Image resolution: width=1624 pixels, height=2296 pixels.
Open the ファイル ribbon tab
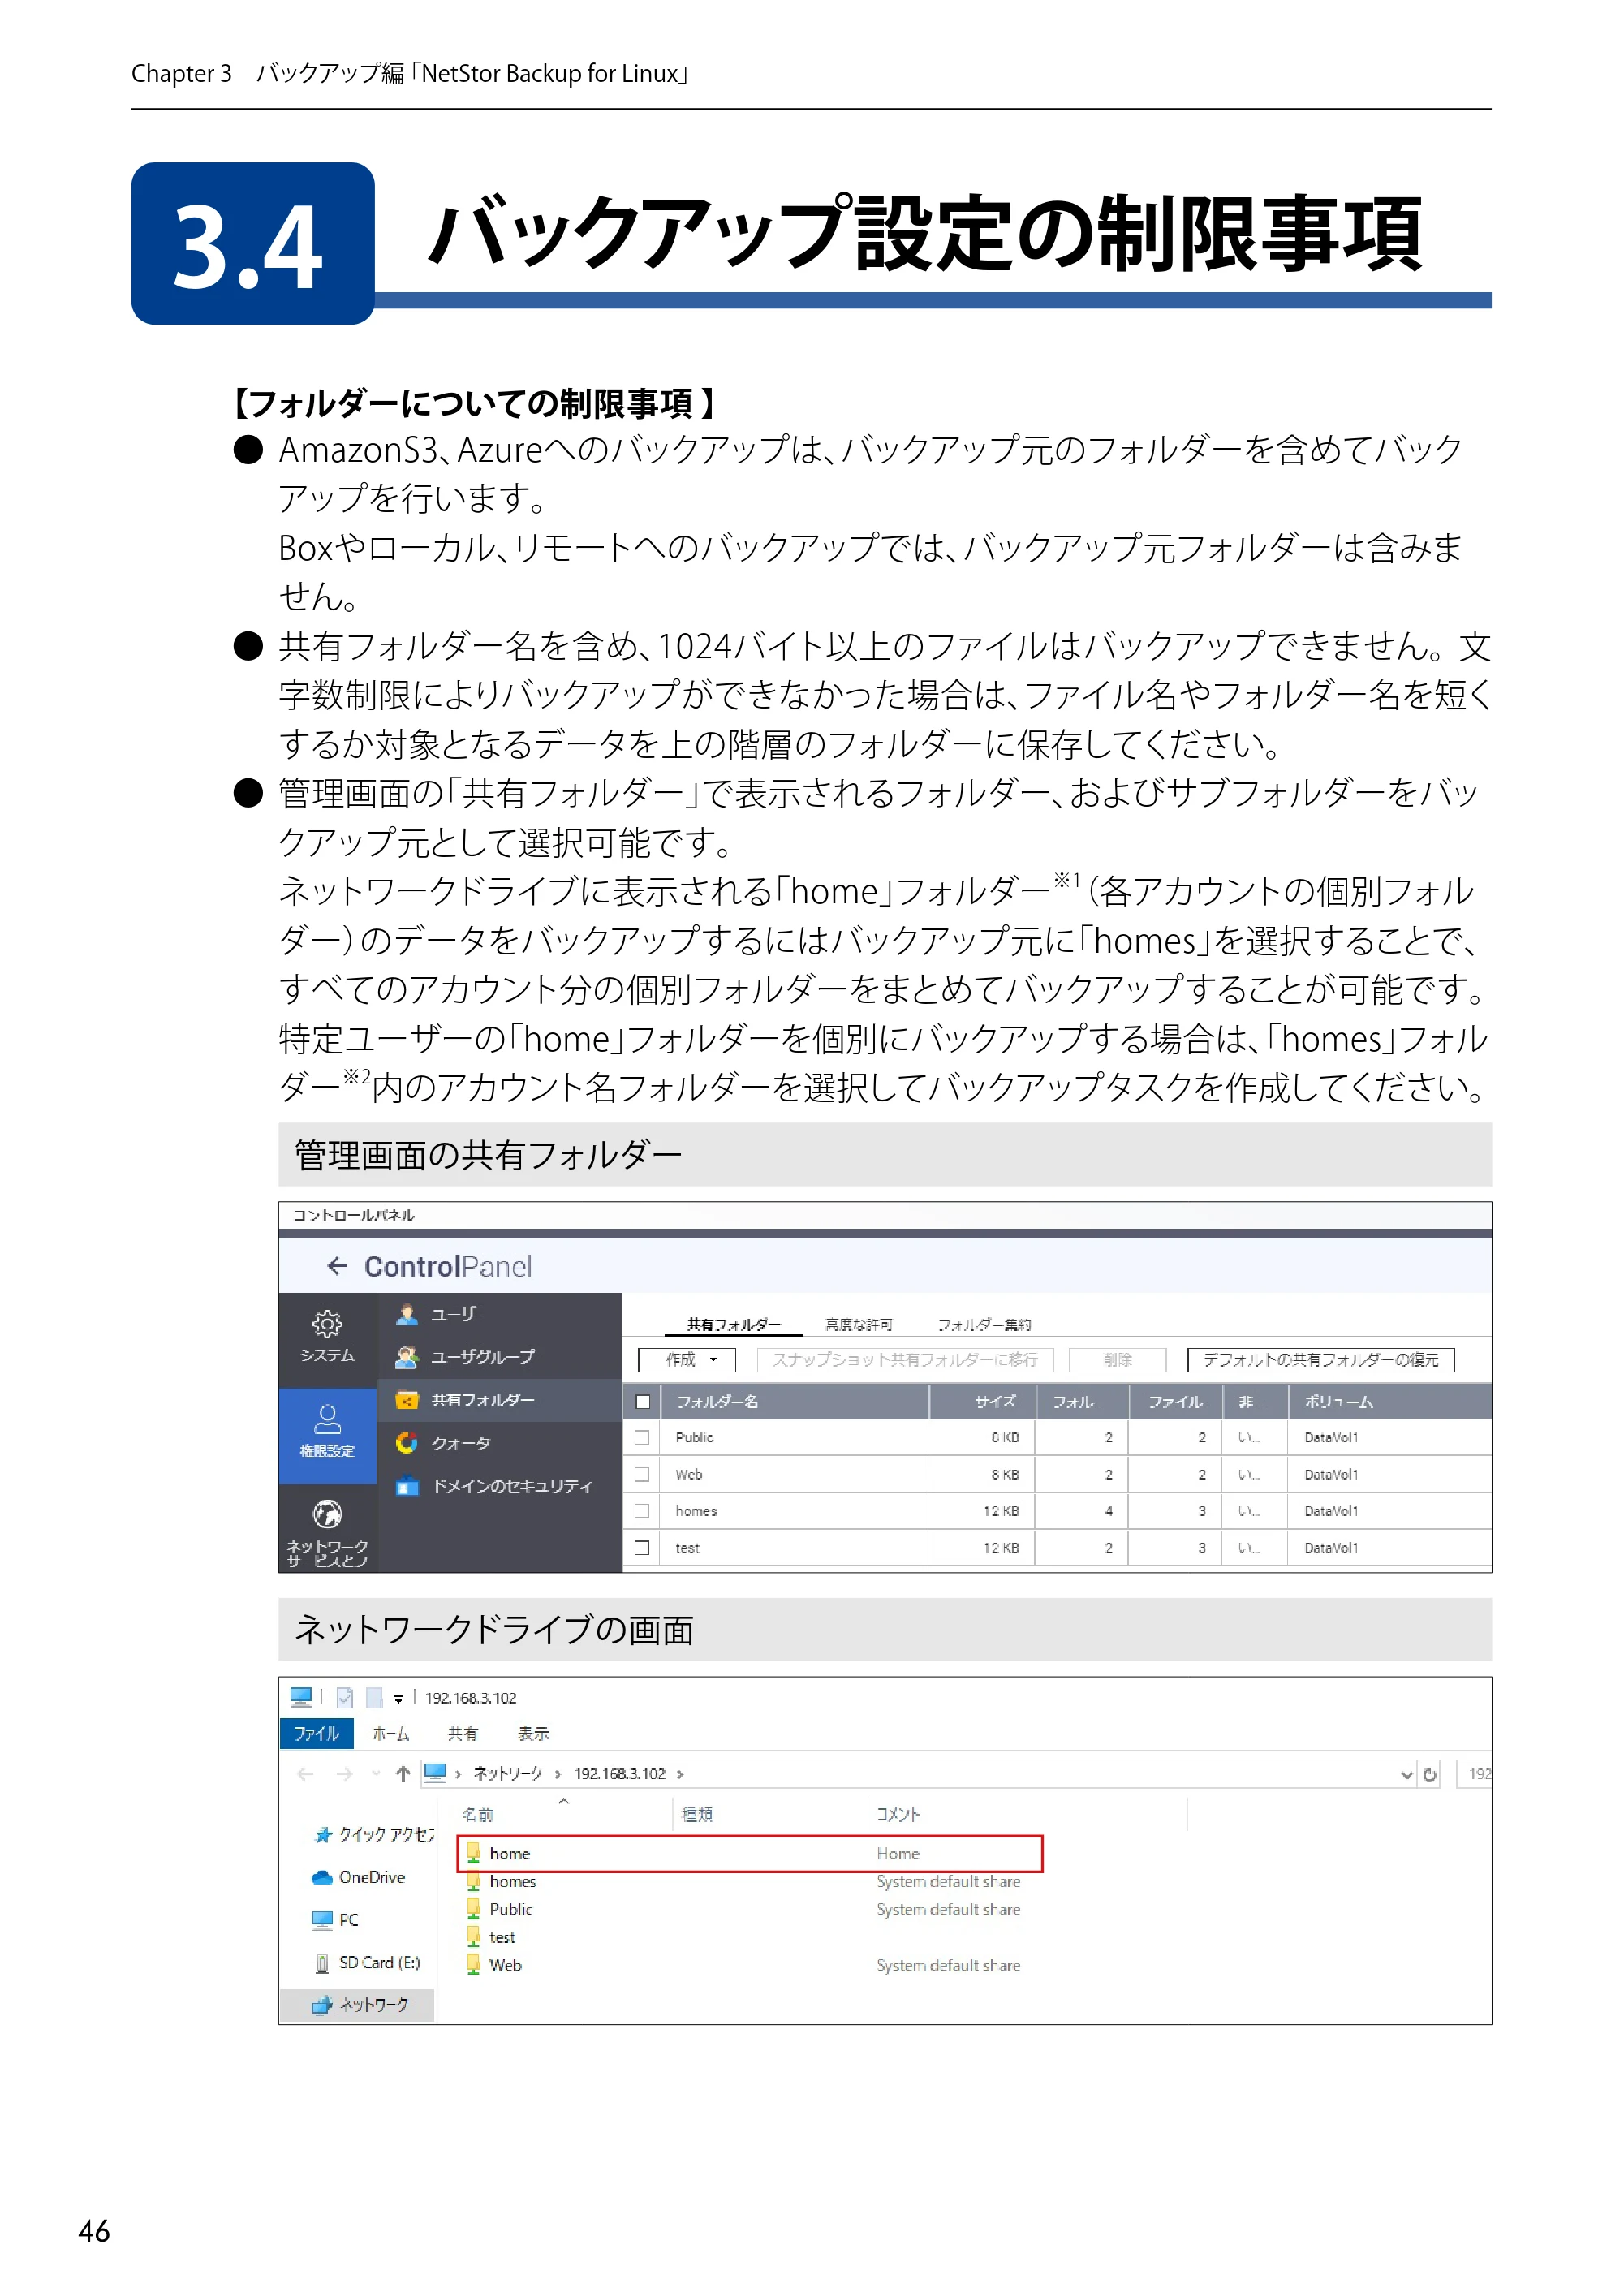(316, 1733)
